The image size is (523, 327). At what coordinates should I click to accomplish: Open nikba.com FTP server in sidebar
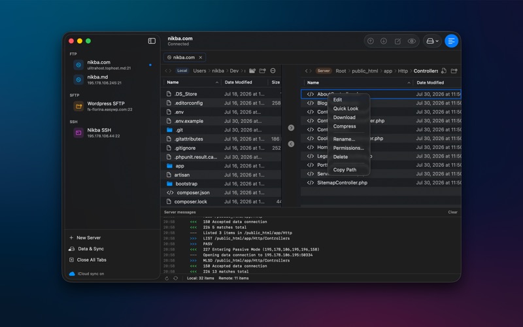[x=112, y=65]
